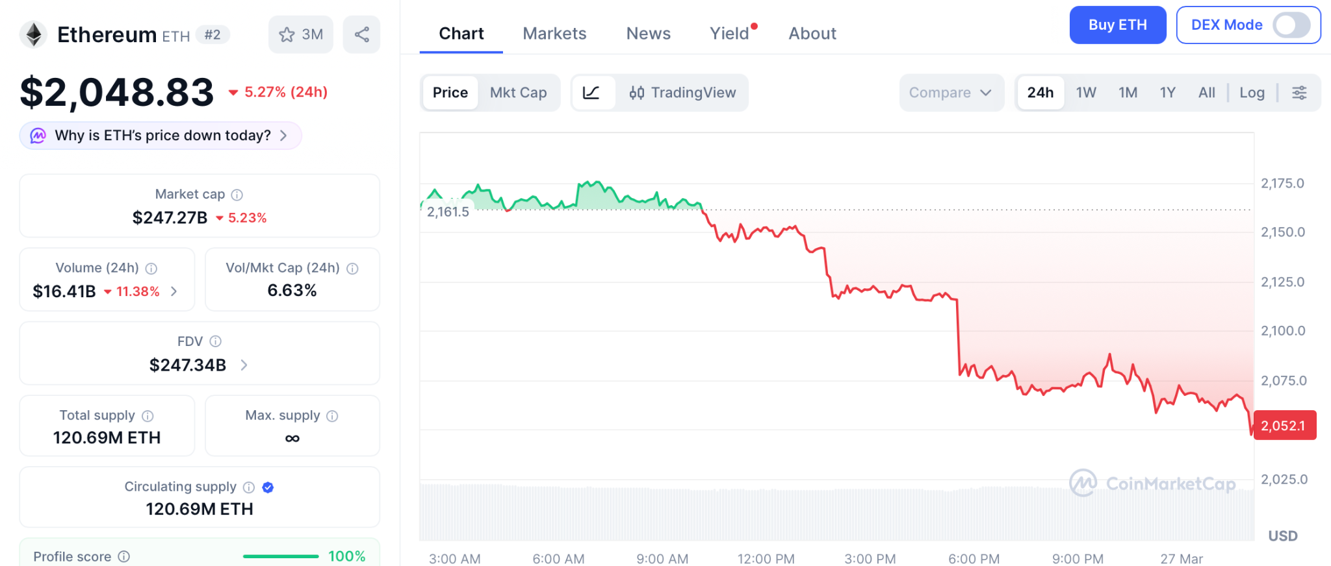Open the Compare dropdown
Image resolution: width=1331 pixels, height=566 pixels.
(951, 93)
